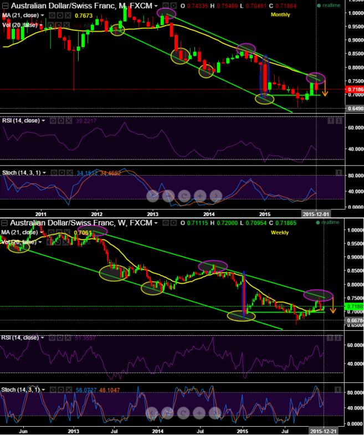
Task: Collapse the monthly chart legend box
Action: 6,6
